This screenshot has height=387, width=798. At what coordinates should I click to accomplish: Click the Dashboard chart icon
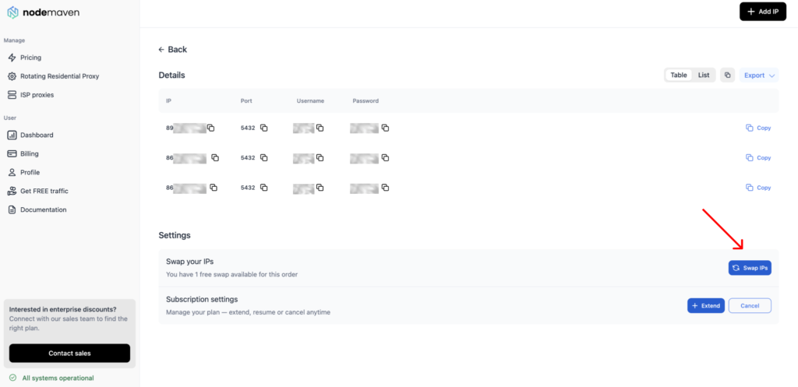pos(12,135)
